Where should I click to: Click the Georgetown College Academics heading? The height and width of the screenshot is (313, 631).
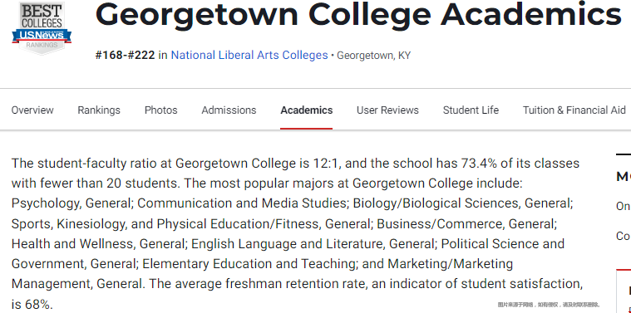[358, 14]
